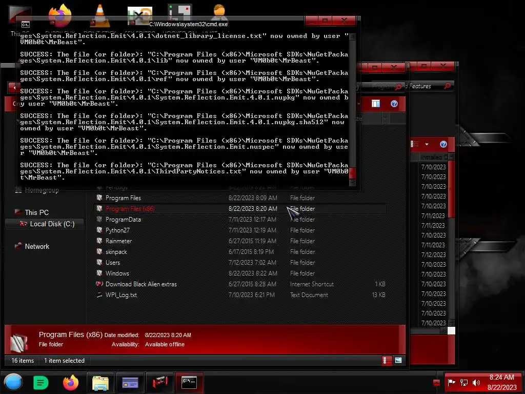Open cmd.exe window system menu icon
This screenshot has width=525, height=394.
(x=26, y=25)
